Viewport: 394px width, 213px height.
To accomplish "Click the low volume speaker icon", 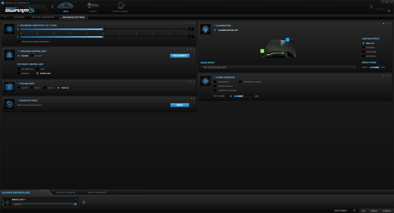I will (231, 96).
